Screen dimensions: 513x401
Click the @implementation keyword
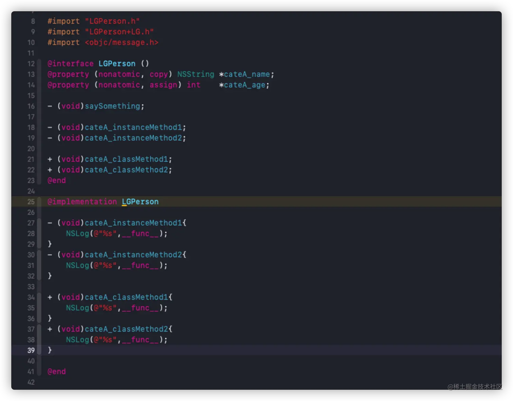(82, 202)
